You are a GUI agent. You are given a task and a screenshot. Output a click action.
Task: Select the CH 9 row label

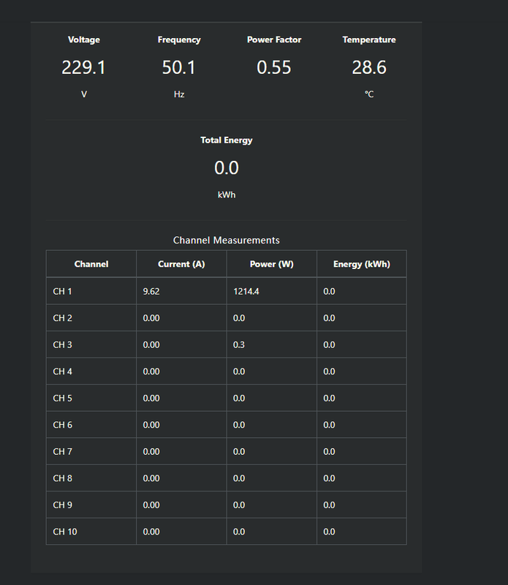tap(63, 505)
